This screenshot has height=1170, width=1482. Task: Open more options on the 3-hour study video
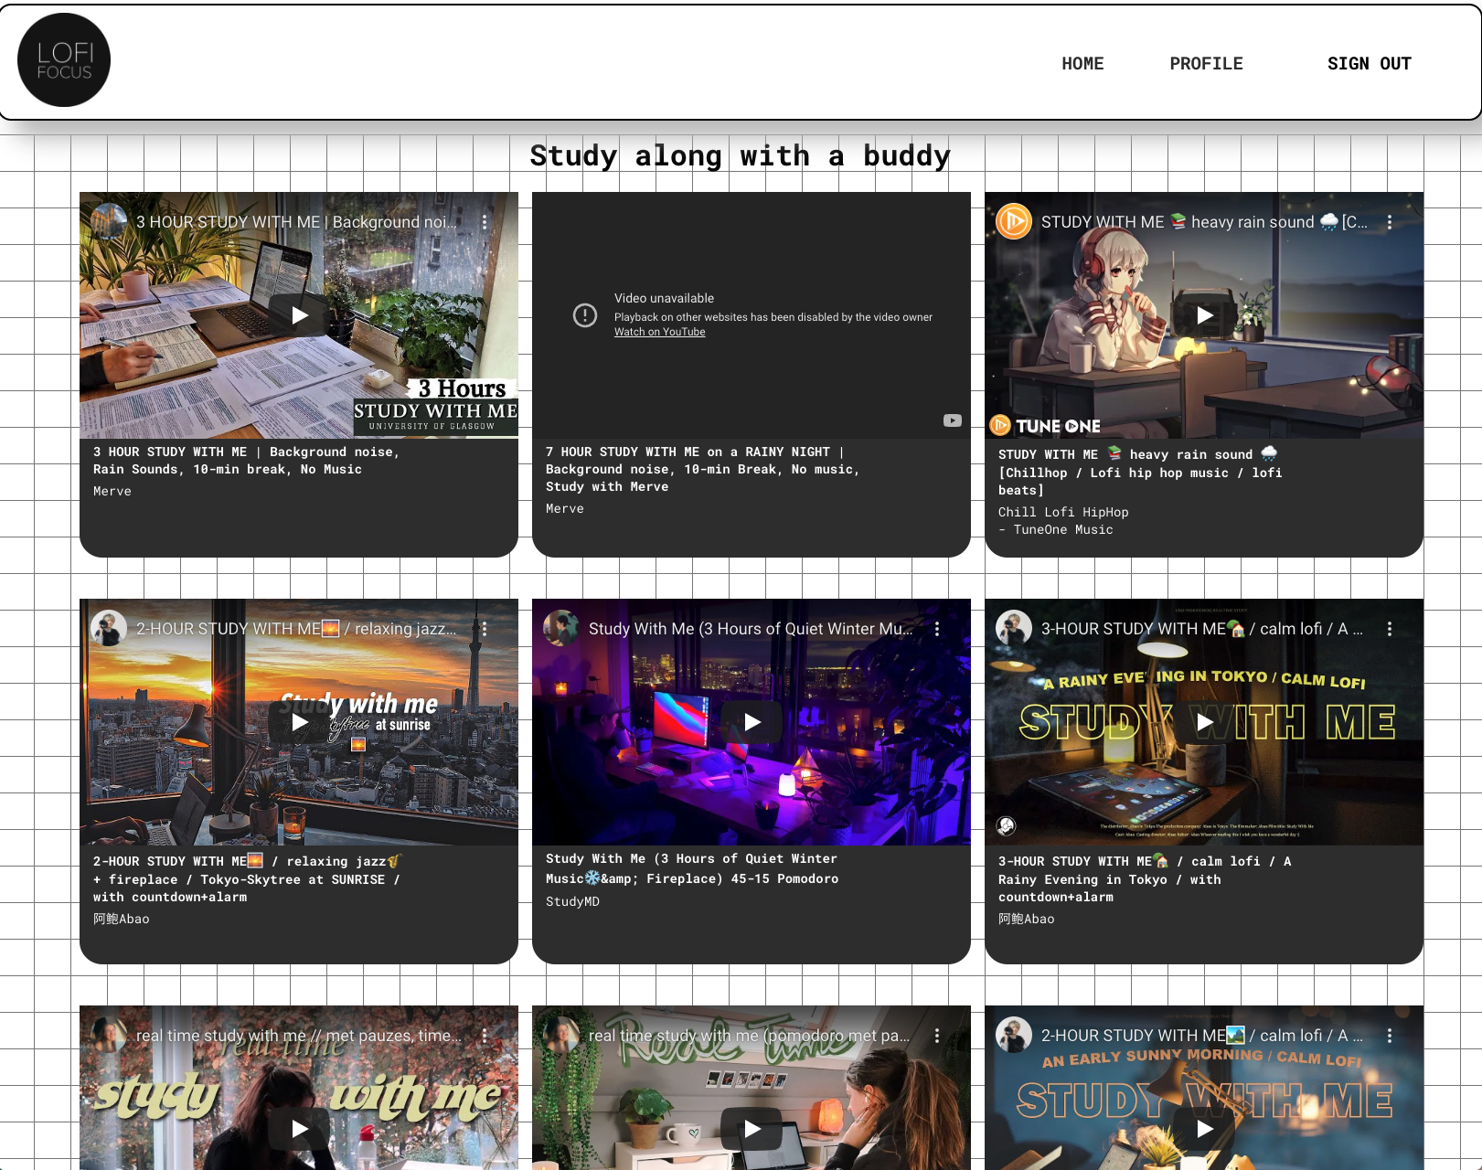(484, 221)
